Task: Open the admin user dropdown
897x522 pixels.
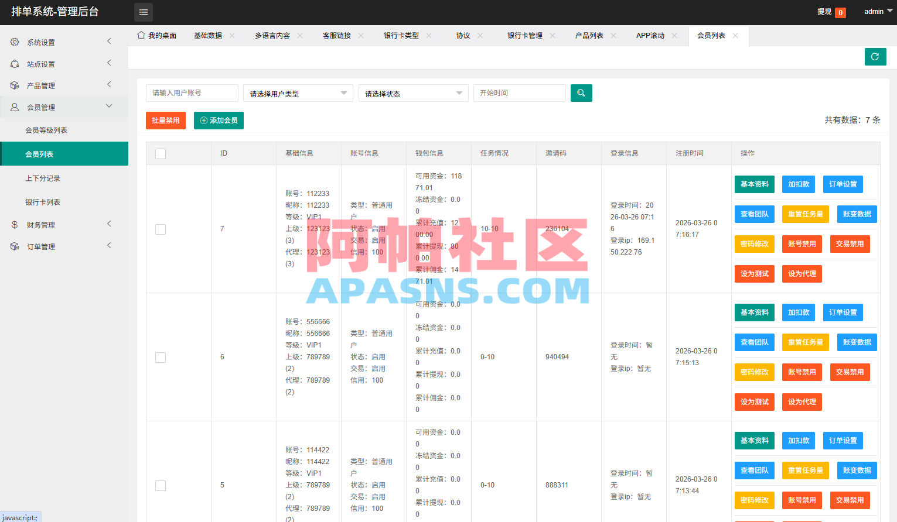Action: [878, 12]
